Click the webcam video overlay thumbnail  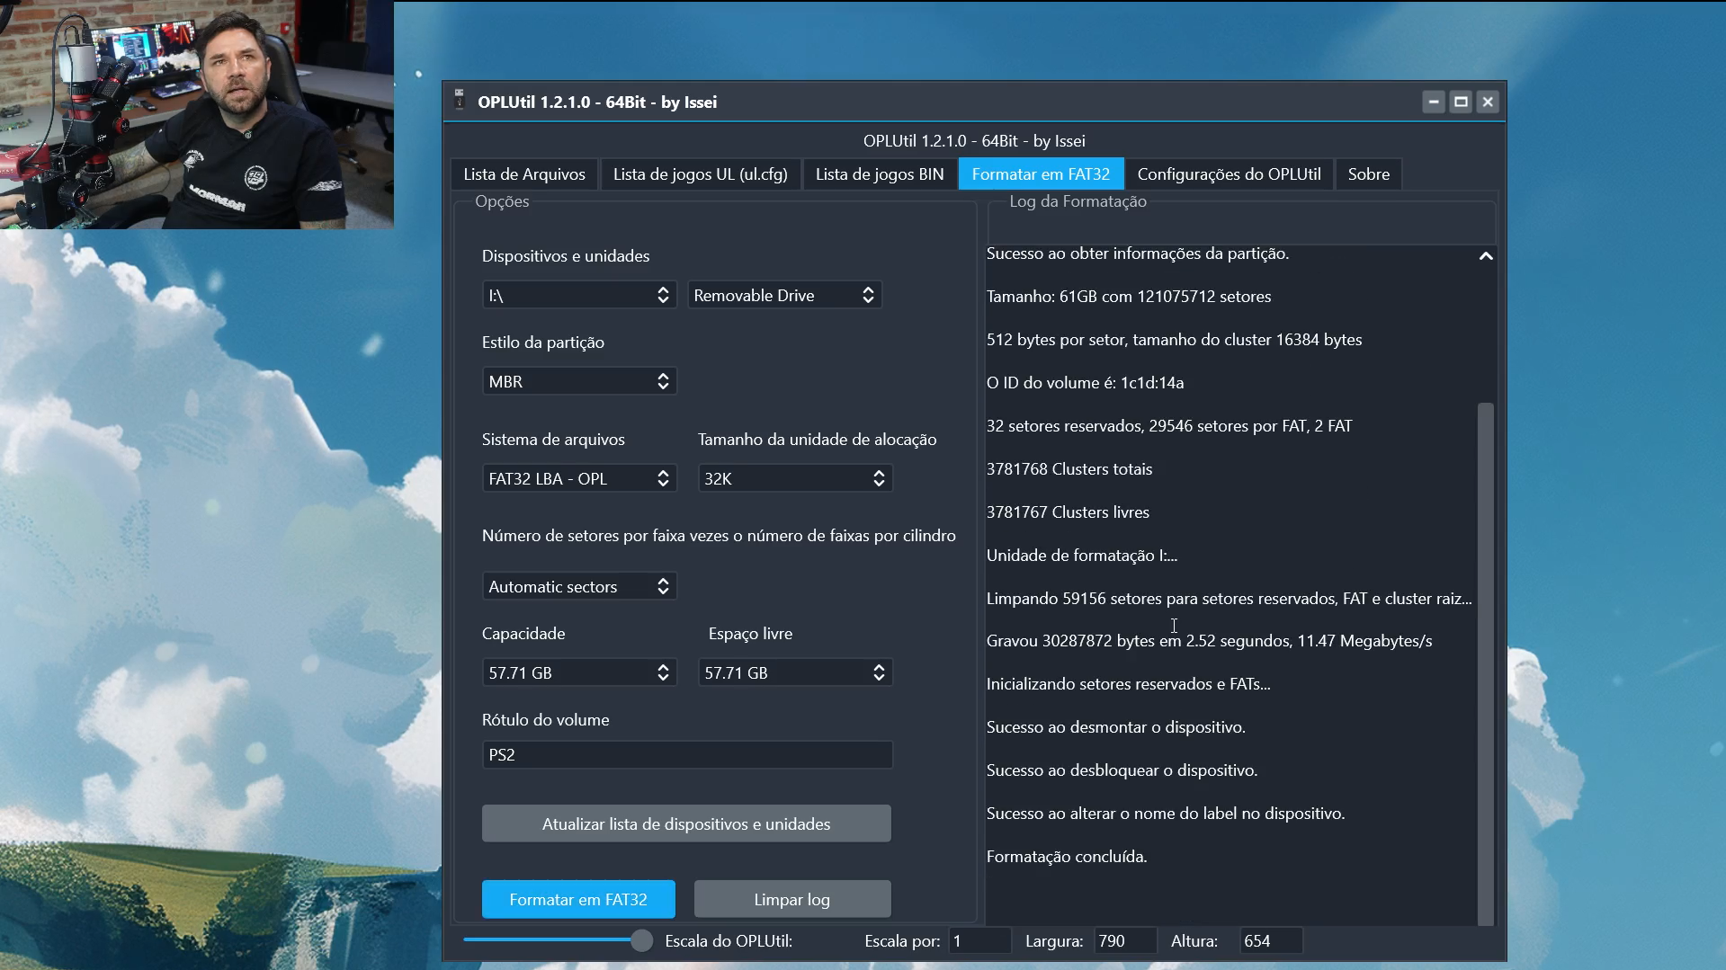197,114
